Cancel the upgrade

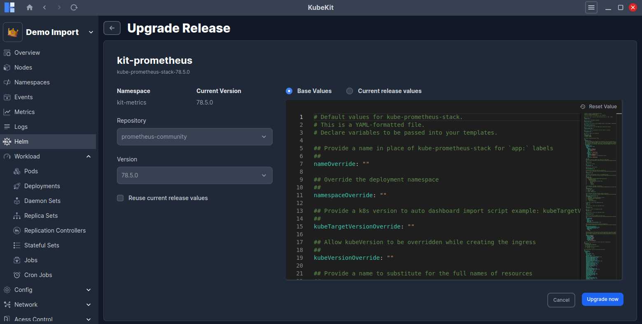(561, 300)
